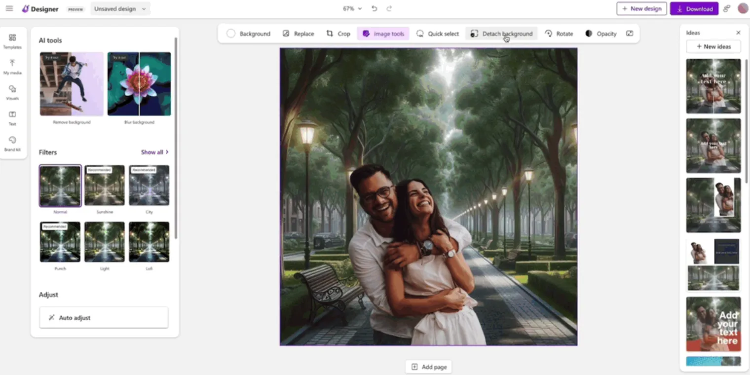The image size is (750, 375).
Task: Activate Detach background
Action: [x=501, y=34]
